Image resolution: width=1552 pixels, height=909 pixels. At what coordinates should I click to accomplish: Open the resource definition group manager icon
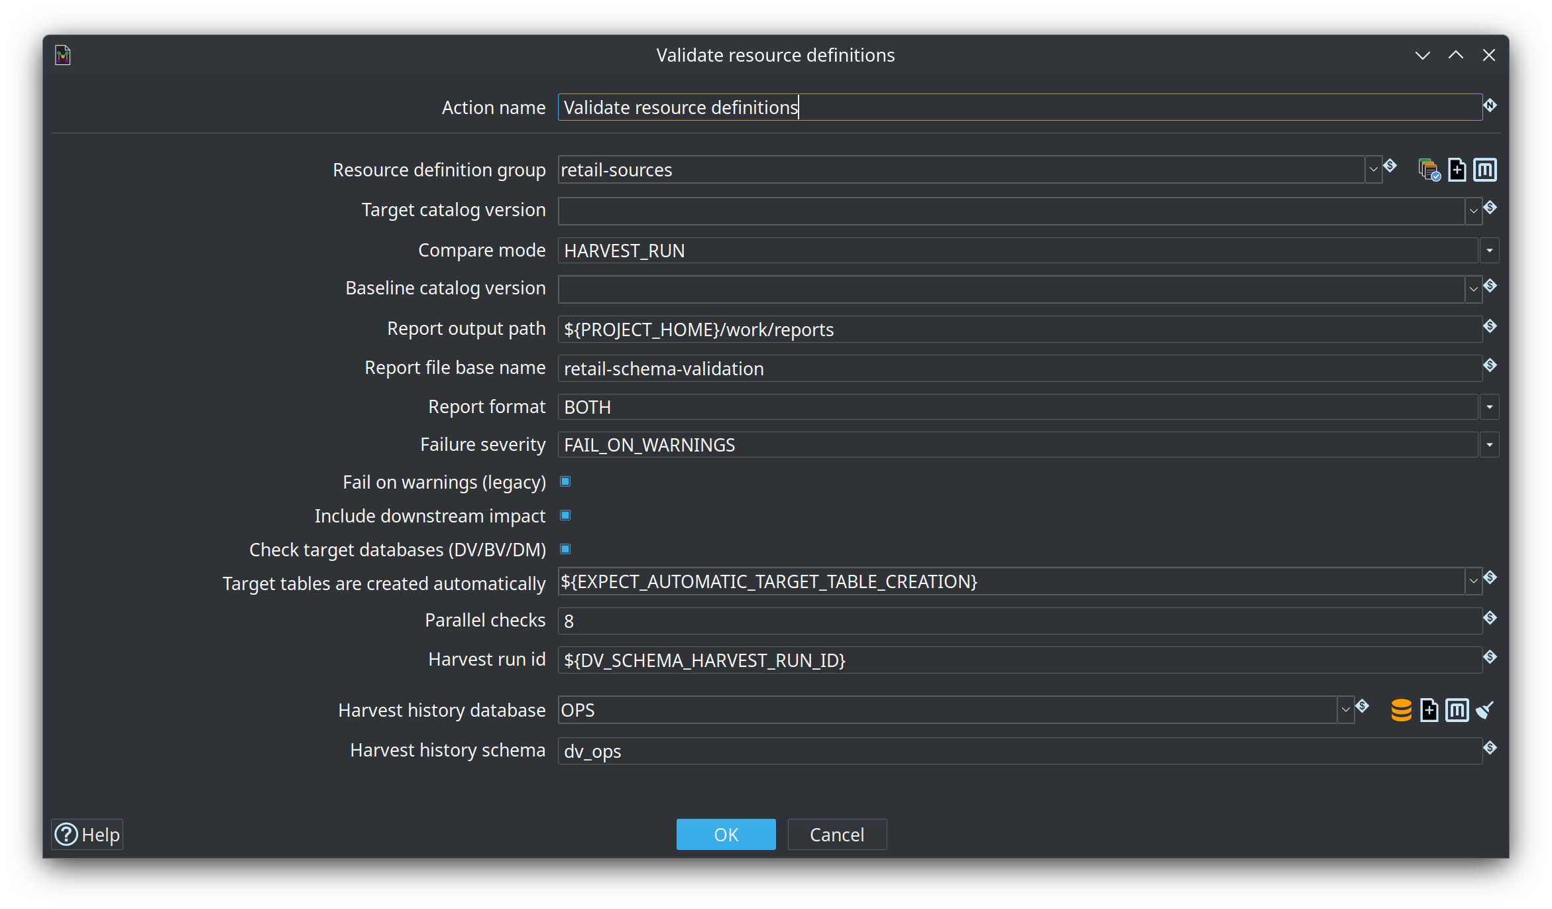pos(1429,170)
